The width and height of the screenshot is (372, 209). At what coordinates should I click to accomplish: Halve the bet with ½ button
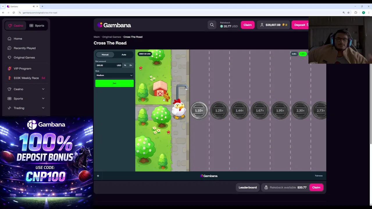click(125, 65)
